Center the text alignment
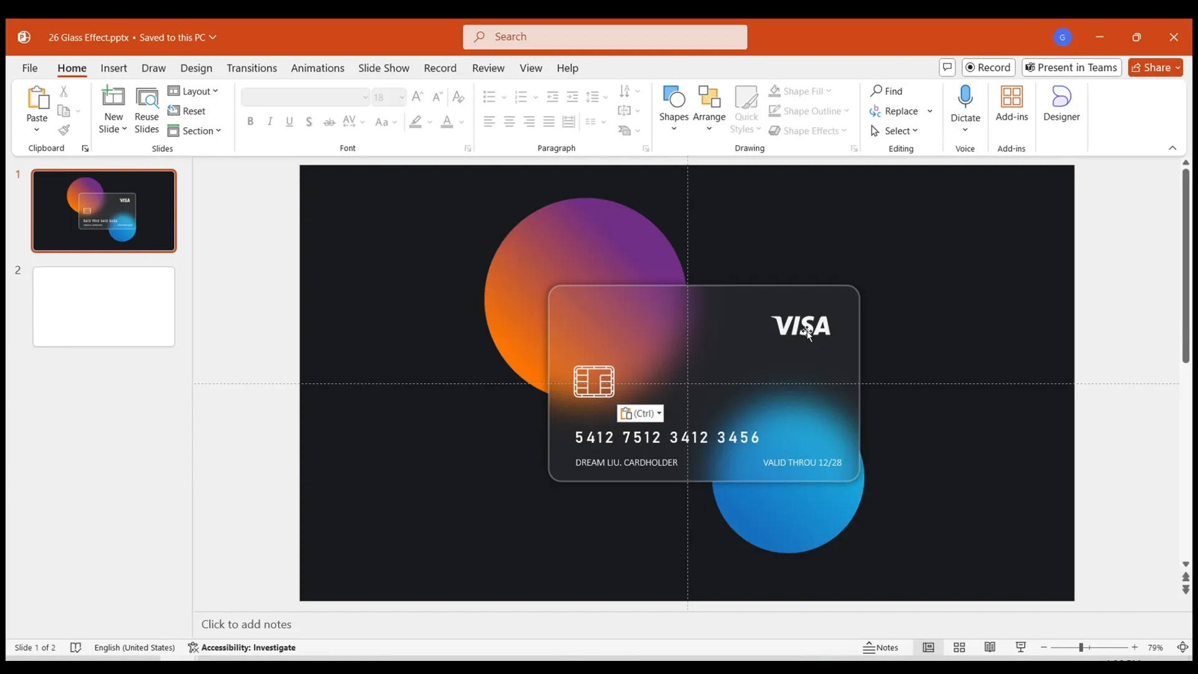Screen dimensions: 1198x674 509,122
